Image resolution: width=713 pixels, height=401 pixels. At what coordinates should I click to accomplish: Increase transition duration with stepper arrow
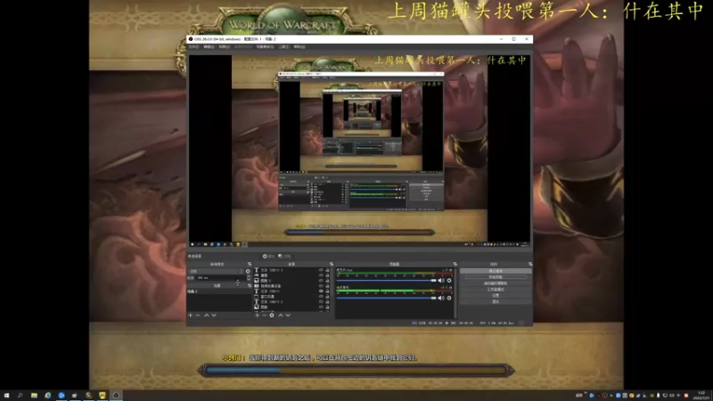tap(249, 276)
